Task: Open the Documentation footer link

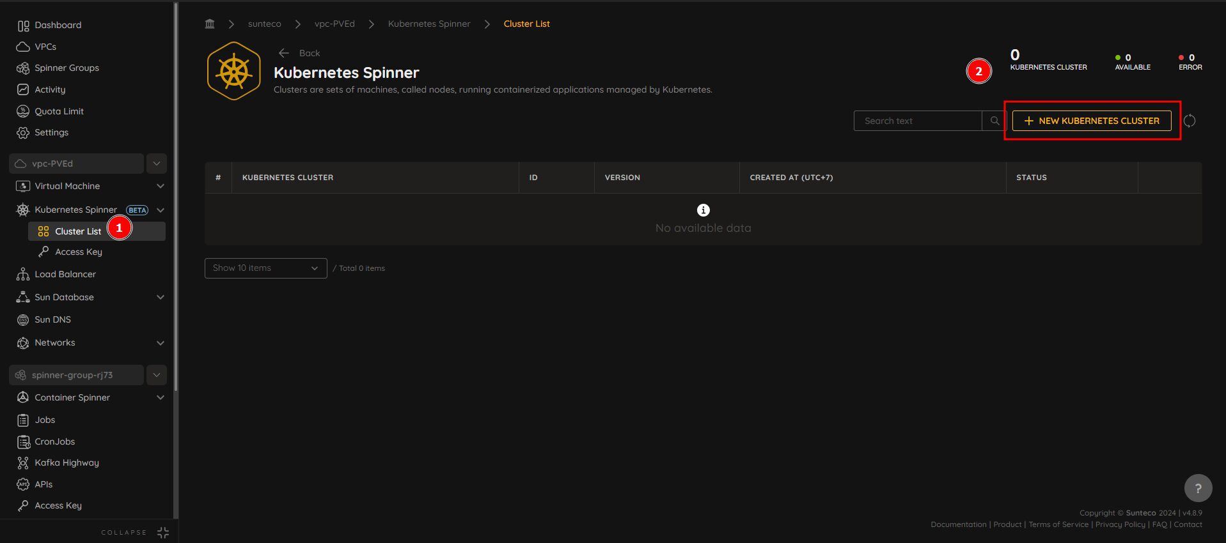Action: pos(958,524)
